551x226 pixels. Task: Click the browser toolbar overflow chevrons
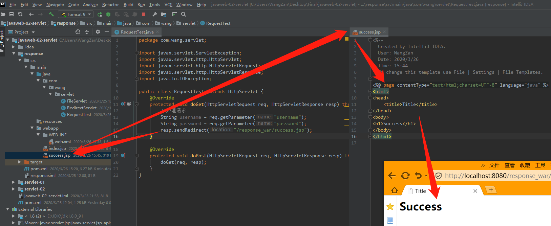(483, 165)
